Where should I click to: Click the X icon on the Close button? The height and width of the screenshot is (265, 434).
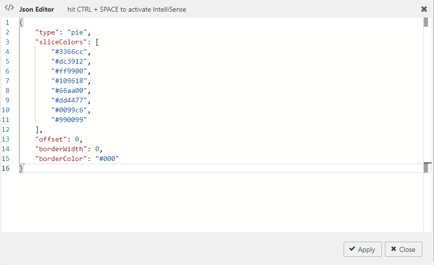[393, 249]
